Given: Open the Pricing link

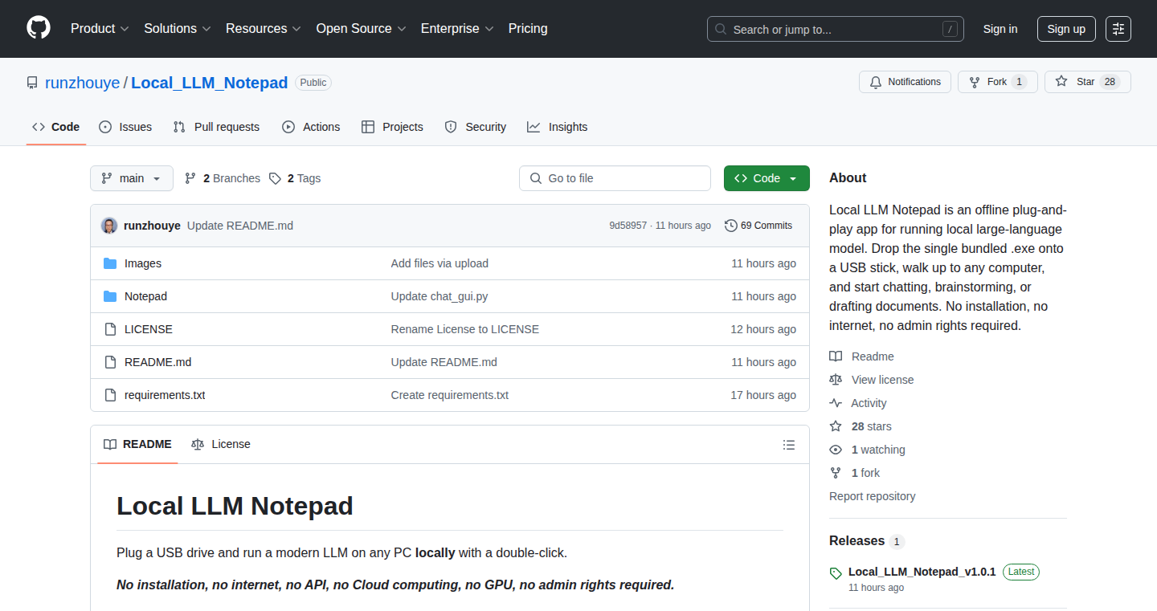Looking at the screenshot, I should [x=528, y=28].
